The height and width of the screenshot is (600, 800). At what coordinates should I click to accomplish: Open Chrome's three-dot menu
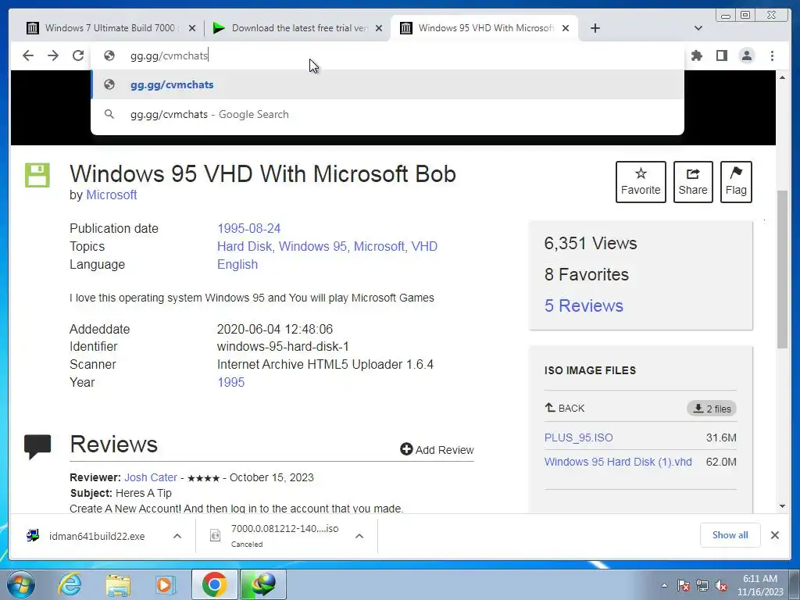(x=773, y=55)
